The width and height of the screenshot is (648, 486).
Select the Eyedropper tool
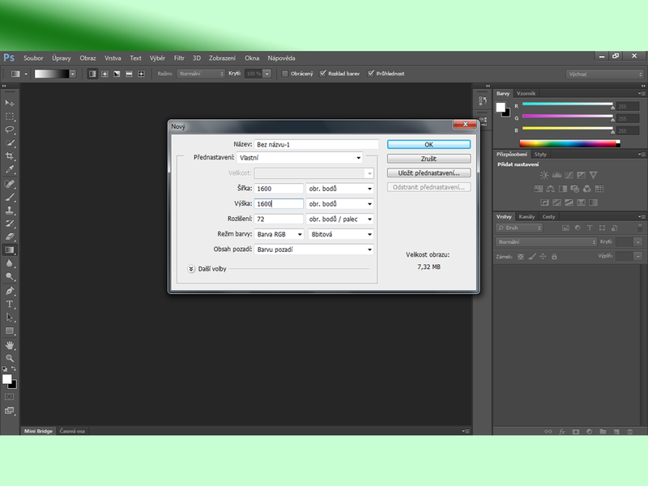pyautogui.click(x=10, y=170)
